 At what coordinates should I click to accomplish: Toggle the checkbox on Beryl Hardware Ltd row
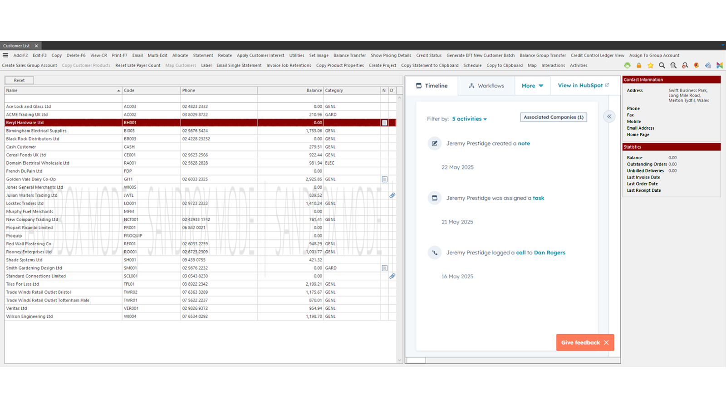coord(384,122)
